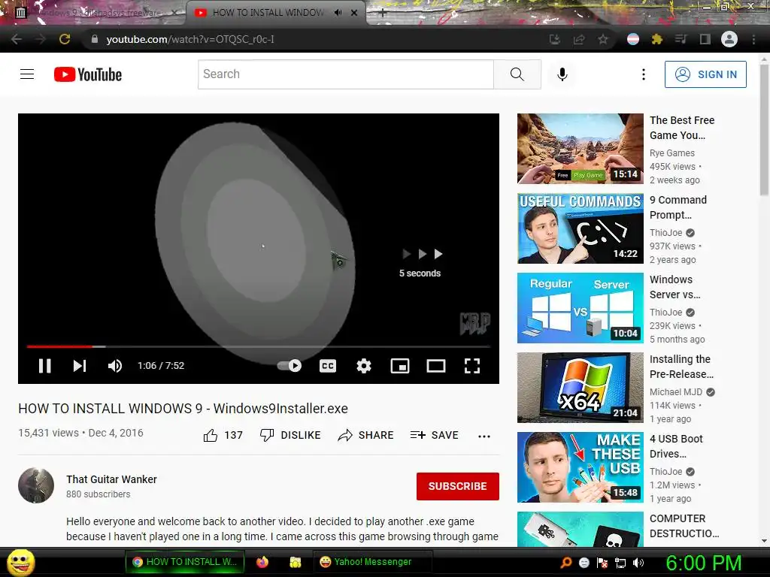Screen dimensions: 770x577
Task: Launch Firefox from taskbar
Action: [262, 562]
